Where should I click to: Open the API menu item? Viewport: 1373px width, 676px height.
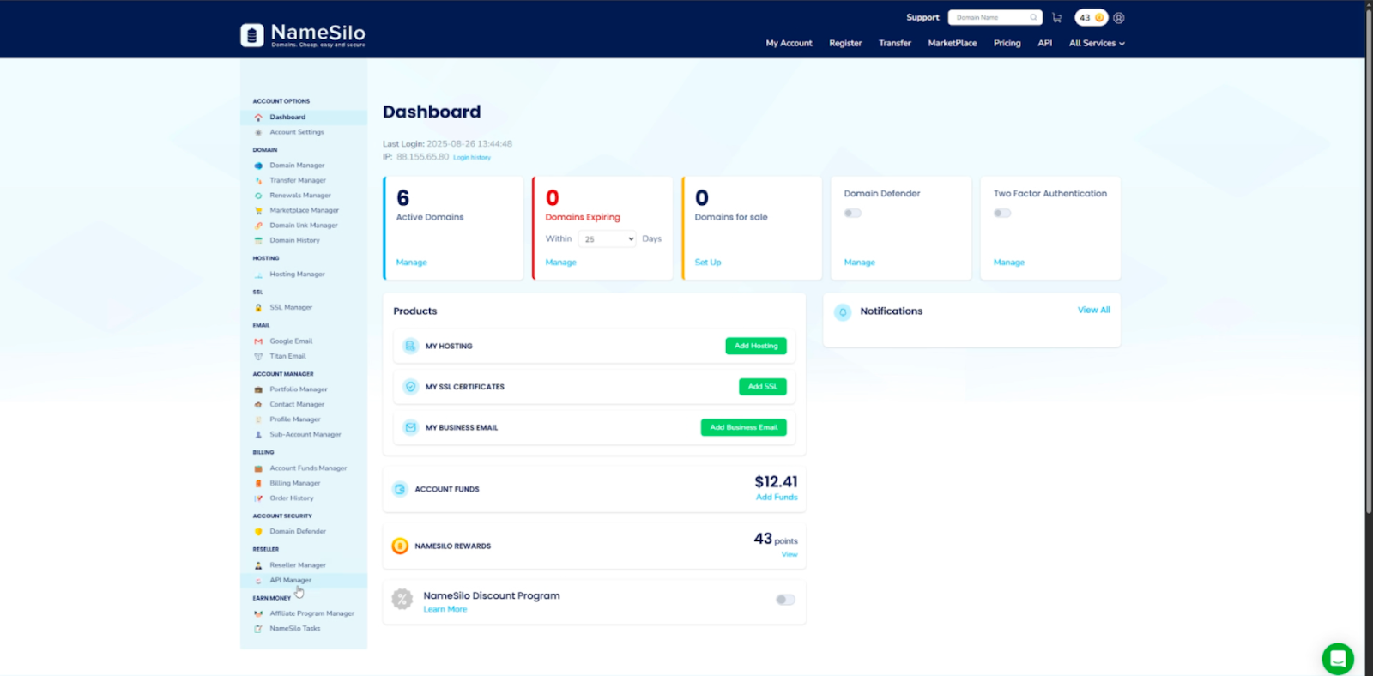[x=1045, y=43]
